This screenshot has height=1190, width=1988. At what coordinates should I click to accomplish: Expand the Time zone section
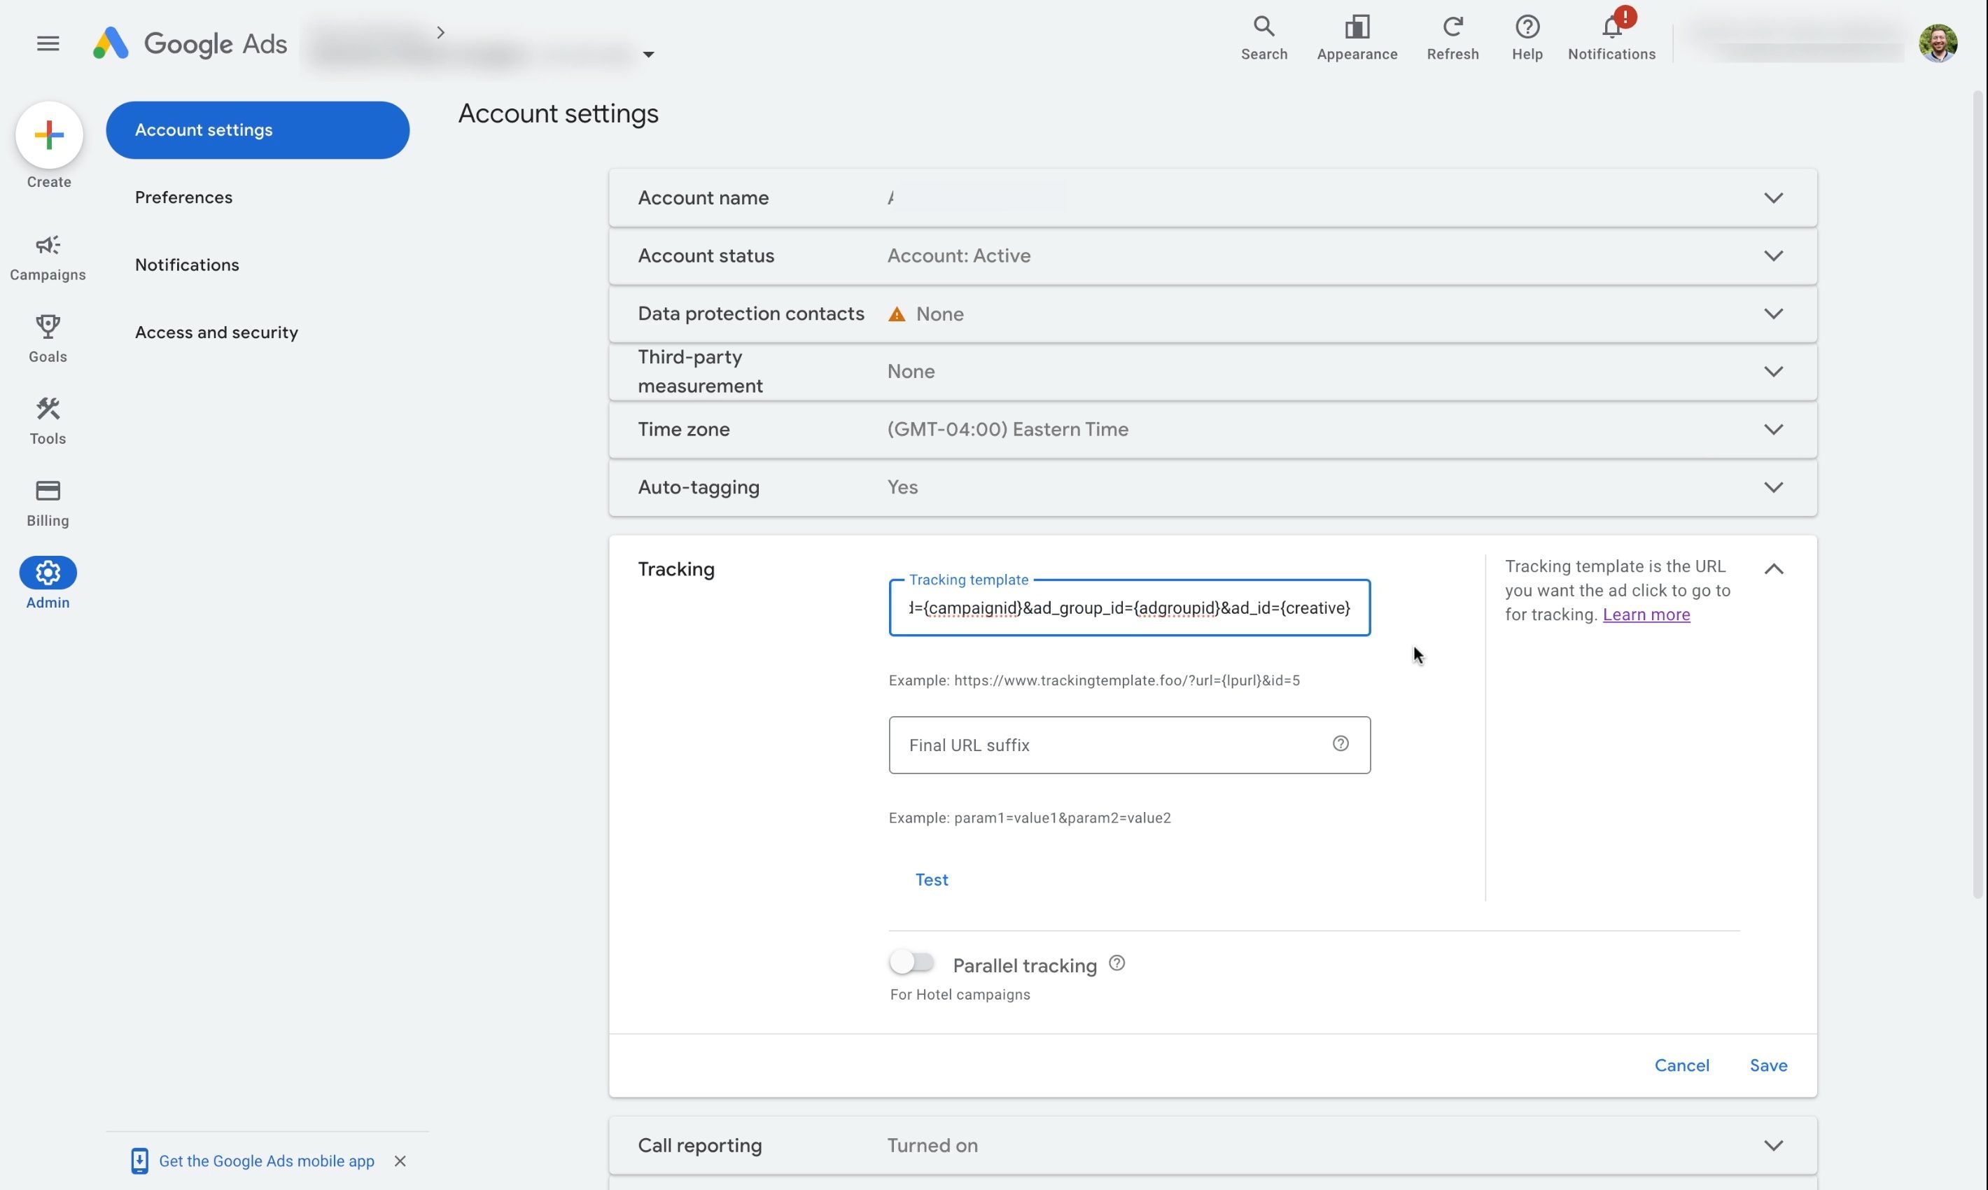(1773, 429)
